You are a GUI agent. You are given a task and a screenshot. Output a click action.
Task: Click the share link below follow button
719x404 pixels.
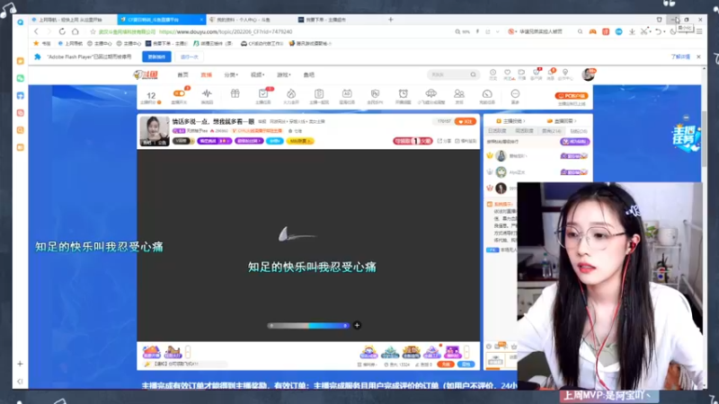click(x=444, y=141)
